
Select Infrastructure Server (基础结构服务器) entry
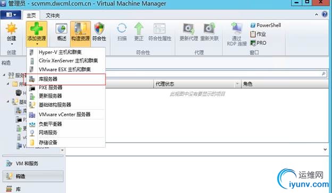(x=66, y=105)
